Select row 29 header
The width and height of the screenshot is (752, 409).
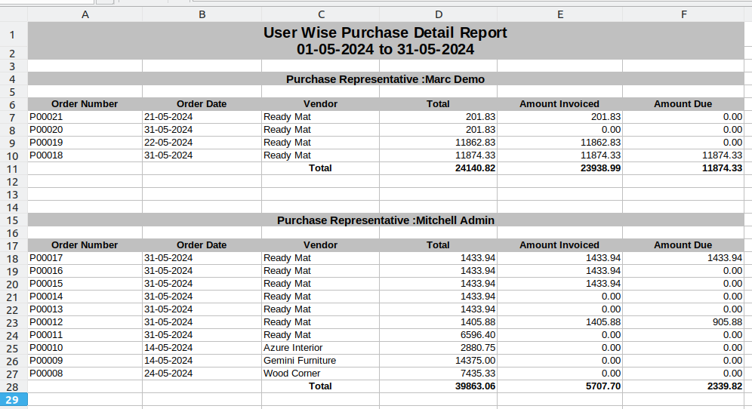[x=13, y=399]
